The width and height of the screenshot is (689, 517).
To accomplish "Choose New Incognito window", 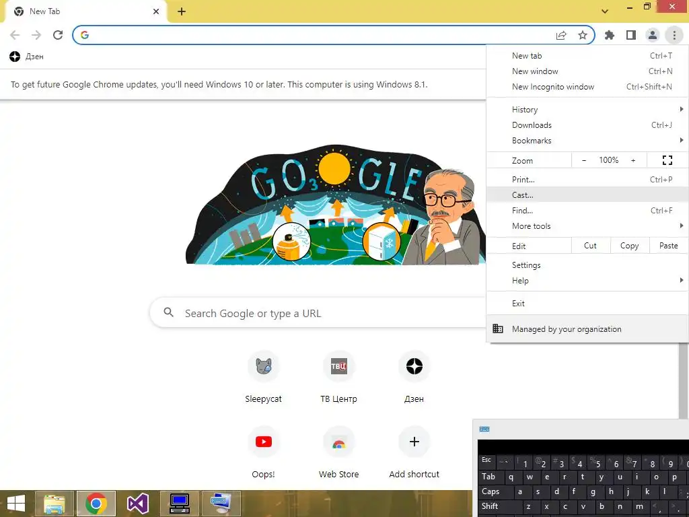I will click(587, 87).
